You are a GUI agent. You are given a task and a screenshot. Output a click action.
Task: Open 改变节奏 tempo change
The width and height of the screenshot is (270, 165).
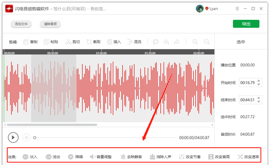pyautogui.click(x=189, y=157)
